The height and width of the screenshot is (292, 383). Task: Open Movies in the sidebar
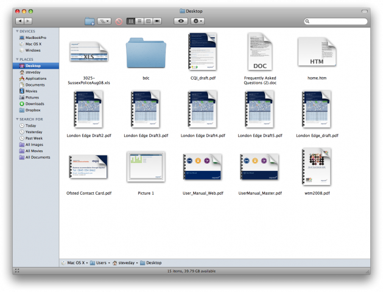(x=36, y=91)
